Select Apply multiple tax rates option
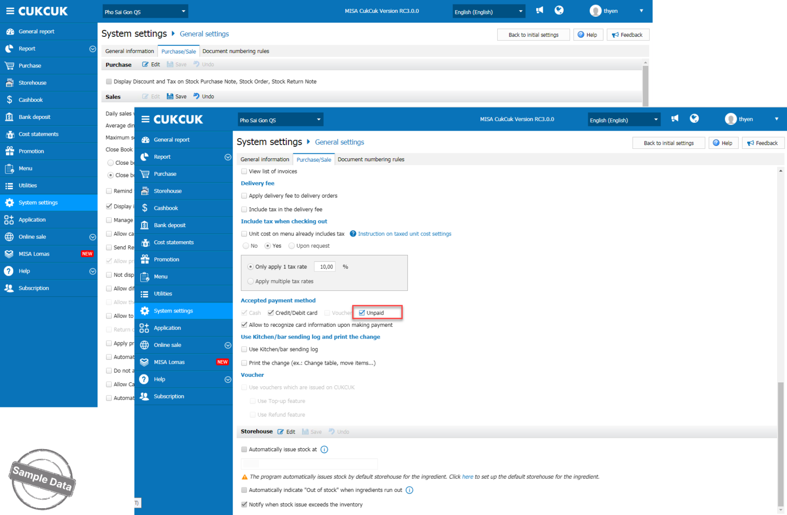This screenshot has height=515, width=787. pyautogui.click(x=251, y=282)
